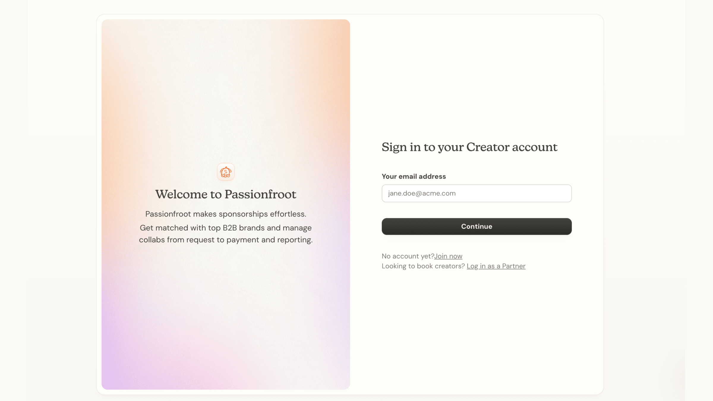Click the "Welcome to Passionfroot" heading

click(225, 194)
